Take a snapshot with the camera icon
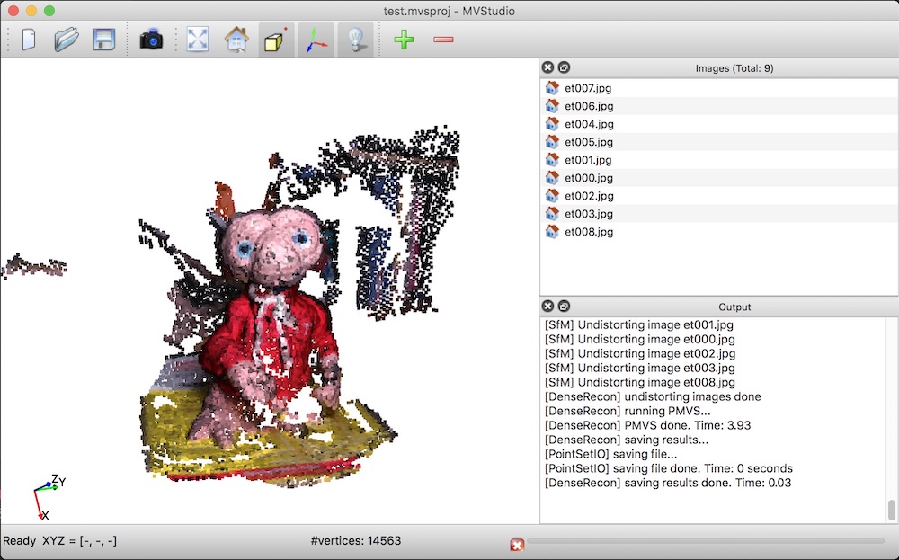This screenshot has width=899, height=560. pyautogui.click(x=151, y=40)
